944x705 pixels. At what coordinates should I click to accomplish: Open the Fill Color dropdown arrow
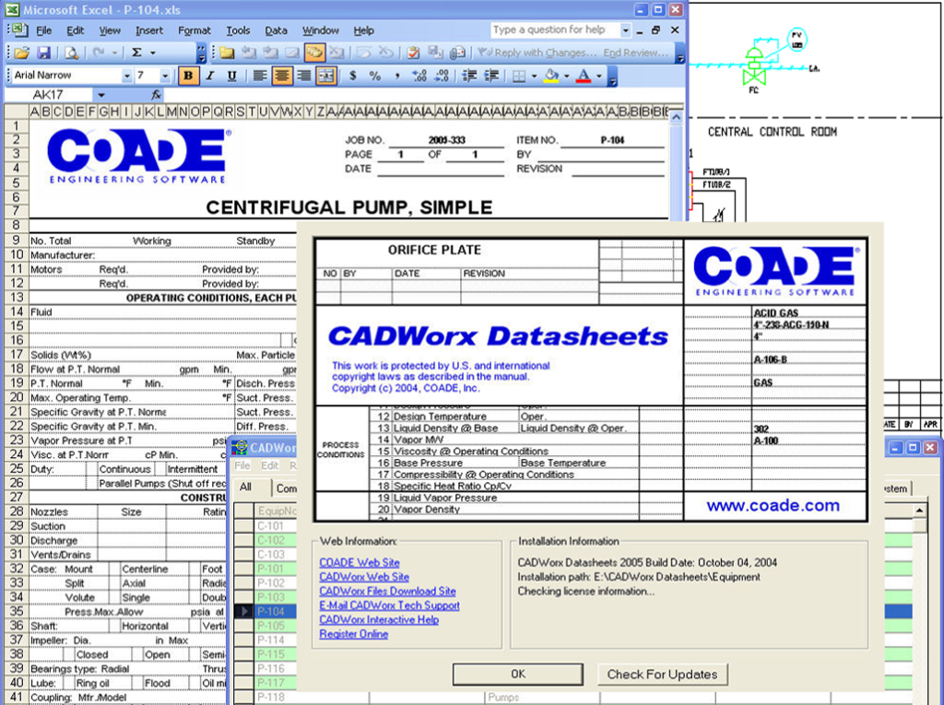click(567, 76)
